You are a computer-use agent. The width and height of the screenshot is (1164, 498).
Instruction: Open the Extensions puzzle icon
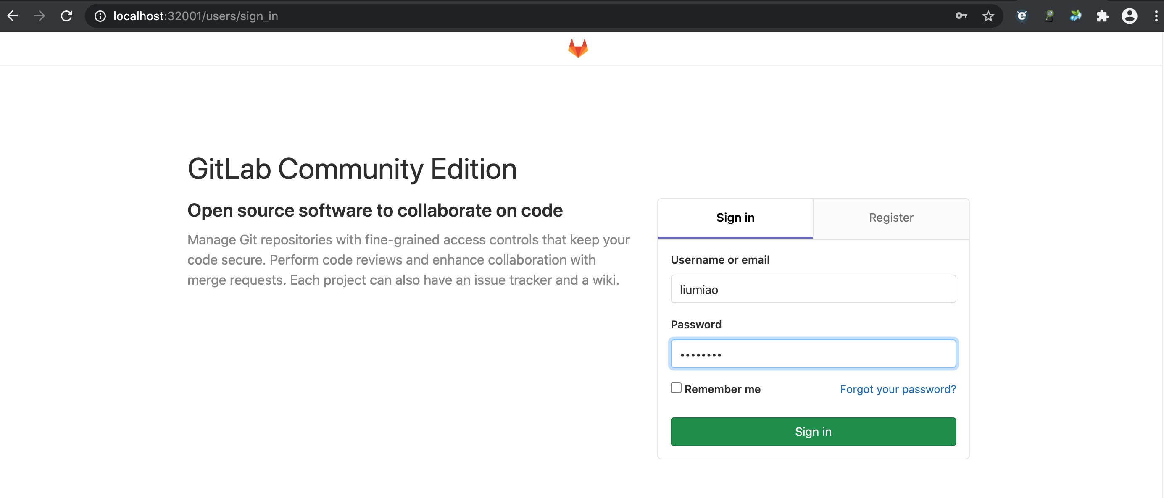[1103, 16]
